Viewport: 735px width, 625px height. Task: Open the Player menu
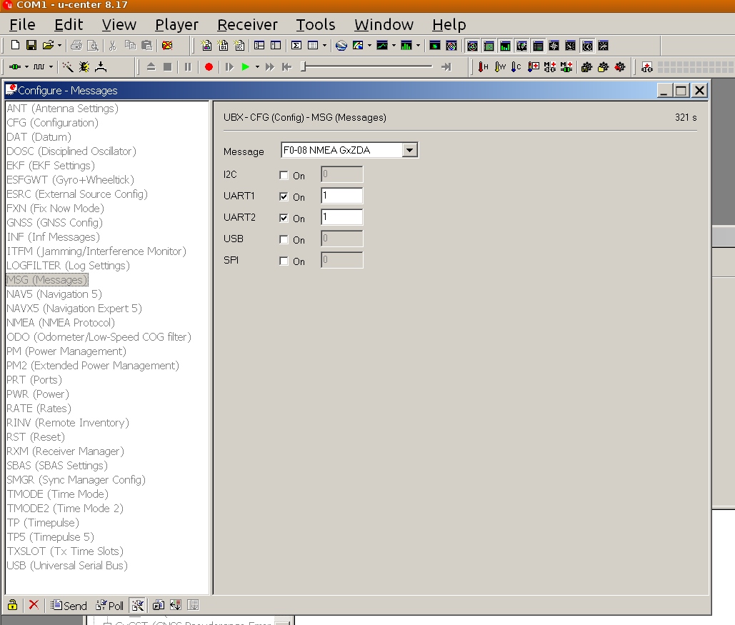(x=176, y=24)
